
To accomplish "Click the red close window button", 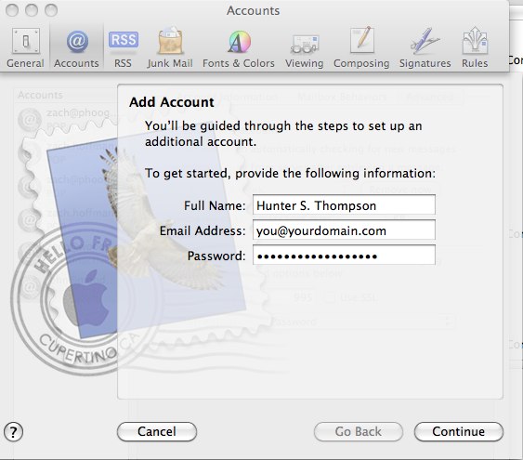I will [x=12, y=10].
